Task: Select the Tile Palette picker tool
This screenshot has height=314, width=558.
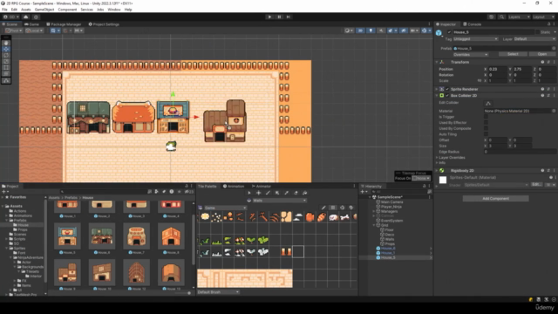Action: (286, 193)
